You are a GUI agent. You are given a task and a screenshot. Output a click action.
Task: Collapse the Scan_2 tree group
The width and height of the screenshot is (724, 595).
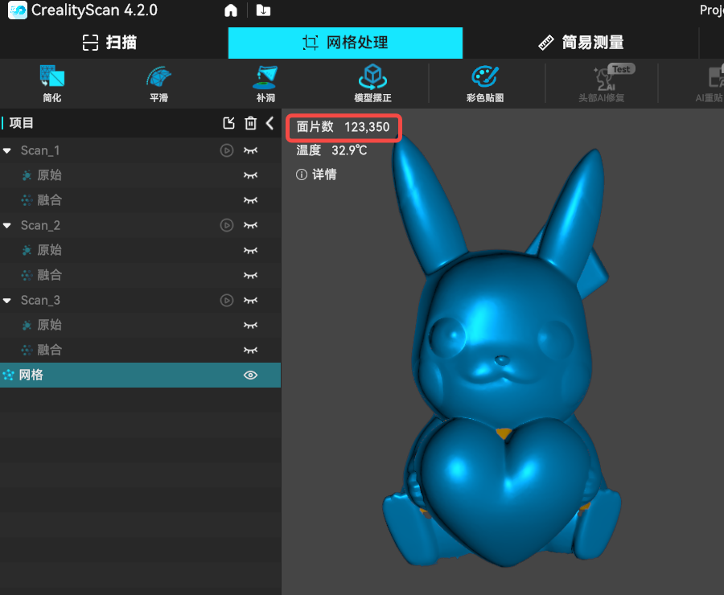(7, 225)
